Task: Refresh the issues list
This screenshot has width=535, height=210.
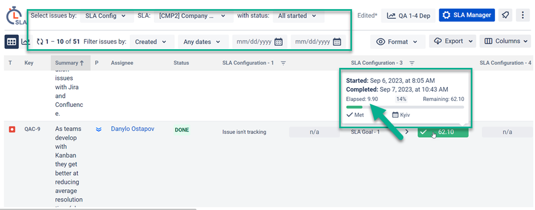Action: click(x=40, y=42)
